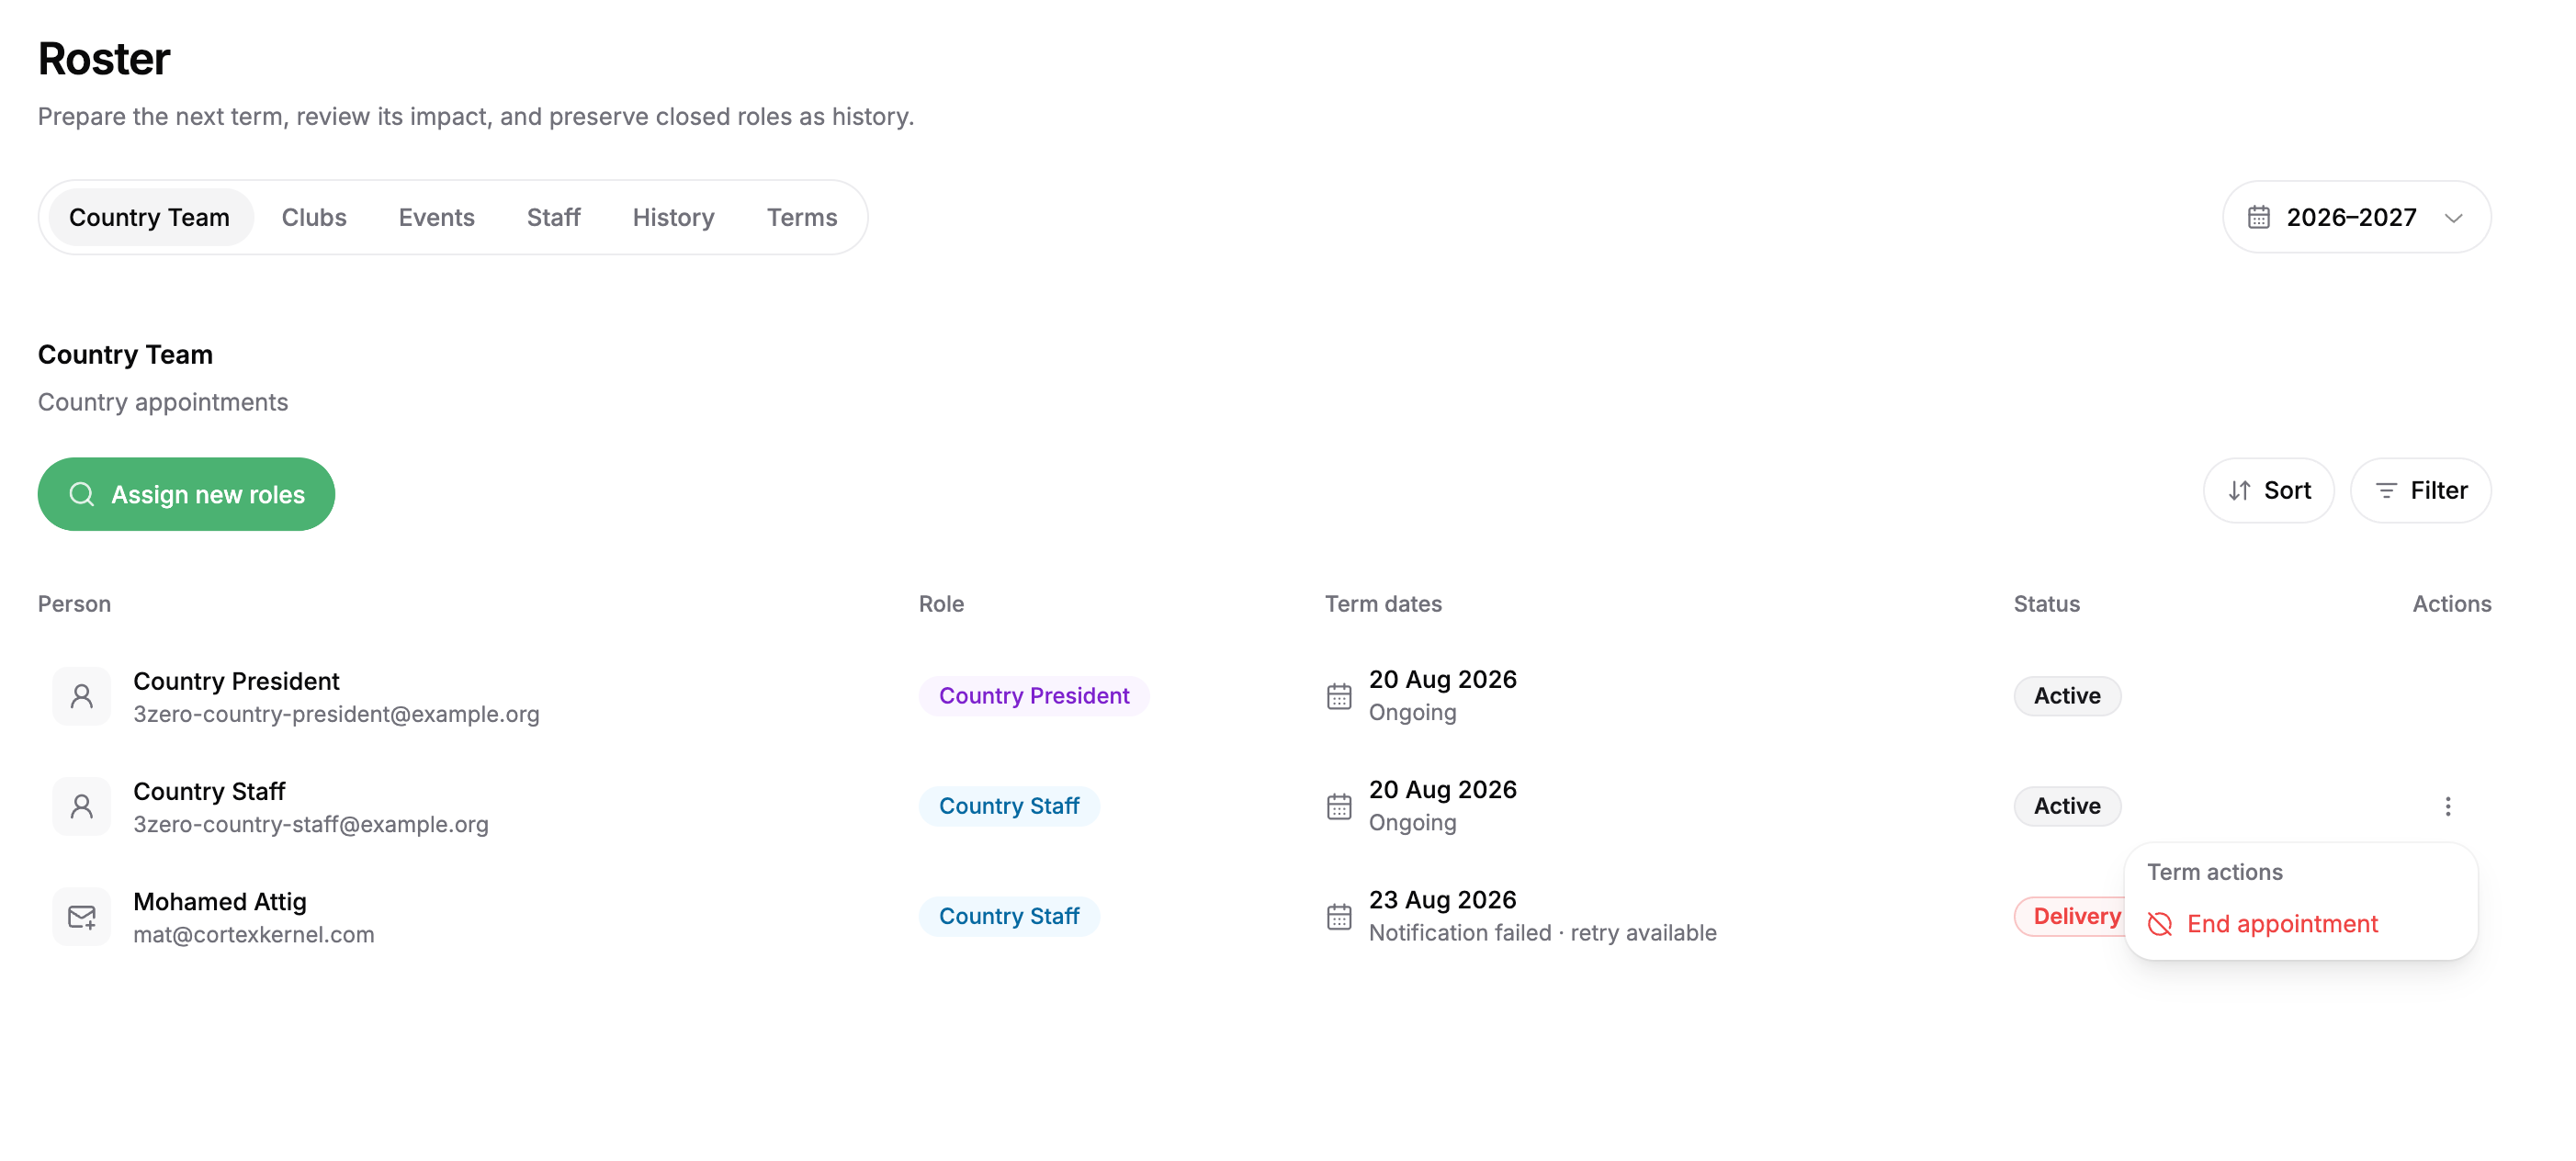Screen dimensions: 2576x1161
Task: Click Notification failed · retry available text
Action: click(1542, 932)
